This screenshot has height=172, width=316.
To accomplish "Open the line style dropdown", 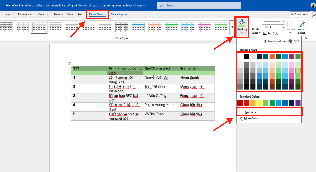I will (273, 21).
